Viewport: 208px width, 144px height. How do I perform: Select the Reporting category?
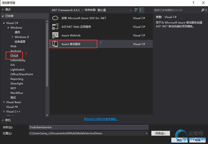click(17, 79)
